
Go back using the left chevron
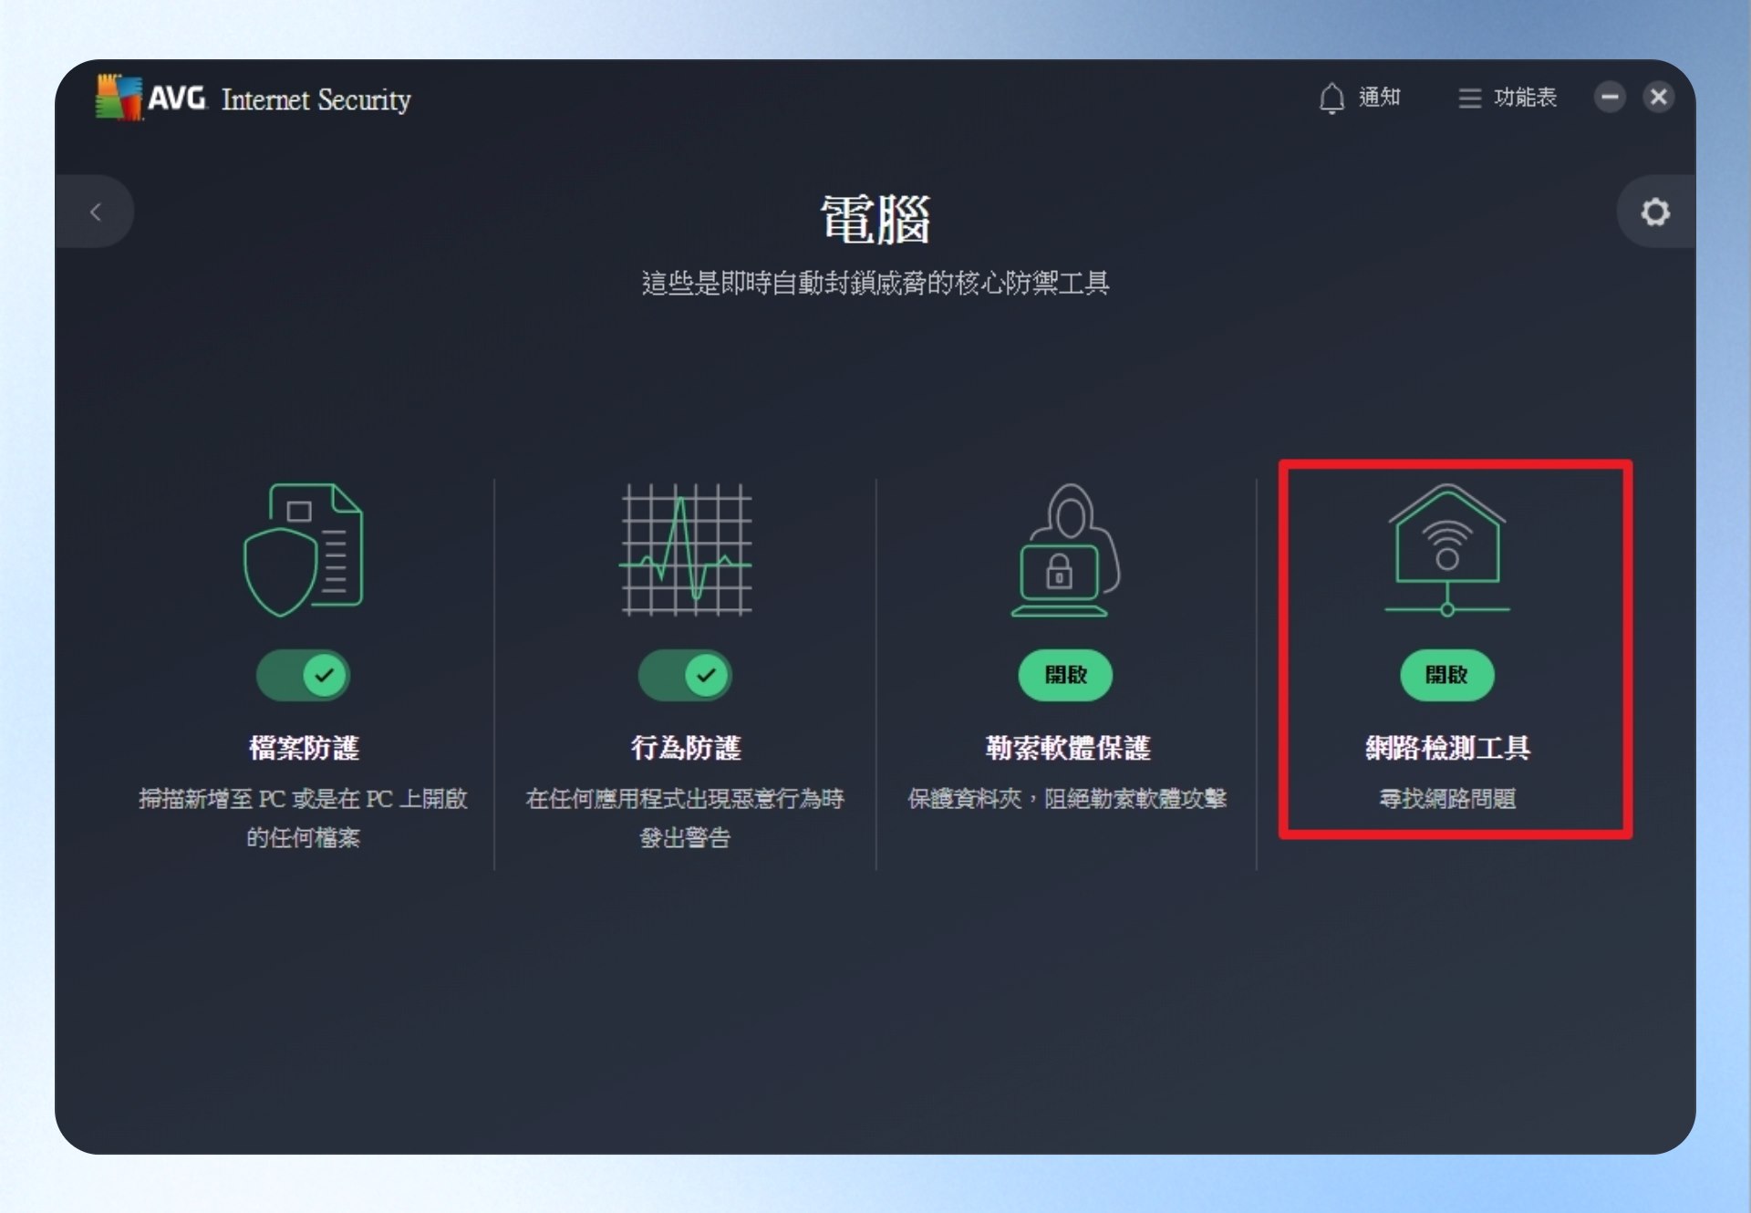pos(96,213)
